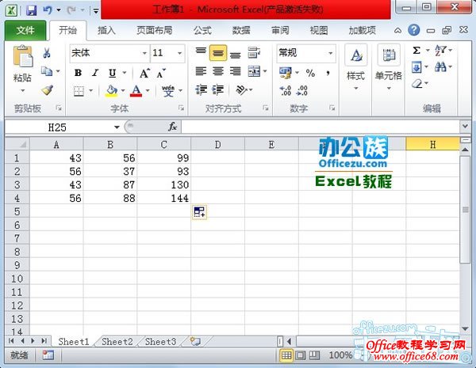
Task: Click Increase Decimal icon
Action: (286, 90)
